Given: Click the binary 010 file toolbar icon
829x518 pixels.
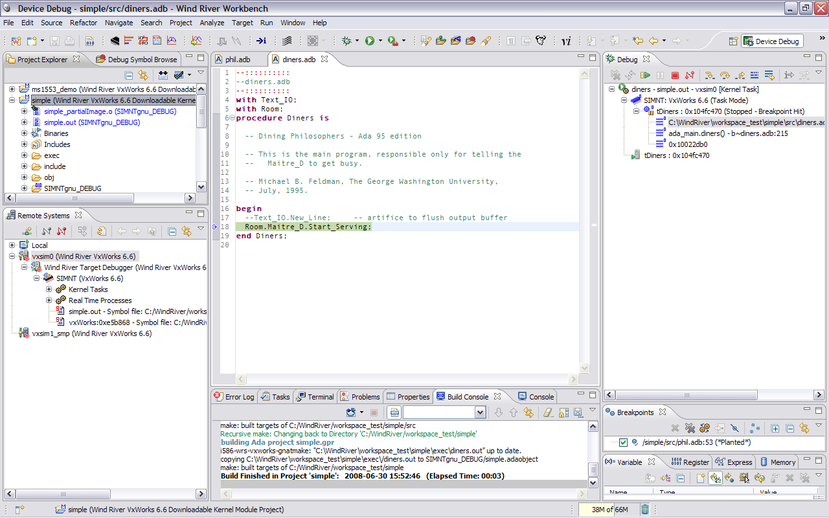Looking at the screenshot, I should click(89, 41).
